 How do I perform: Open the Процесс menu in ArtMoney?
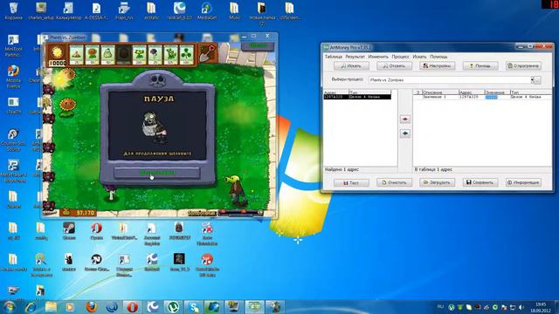400,57
